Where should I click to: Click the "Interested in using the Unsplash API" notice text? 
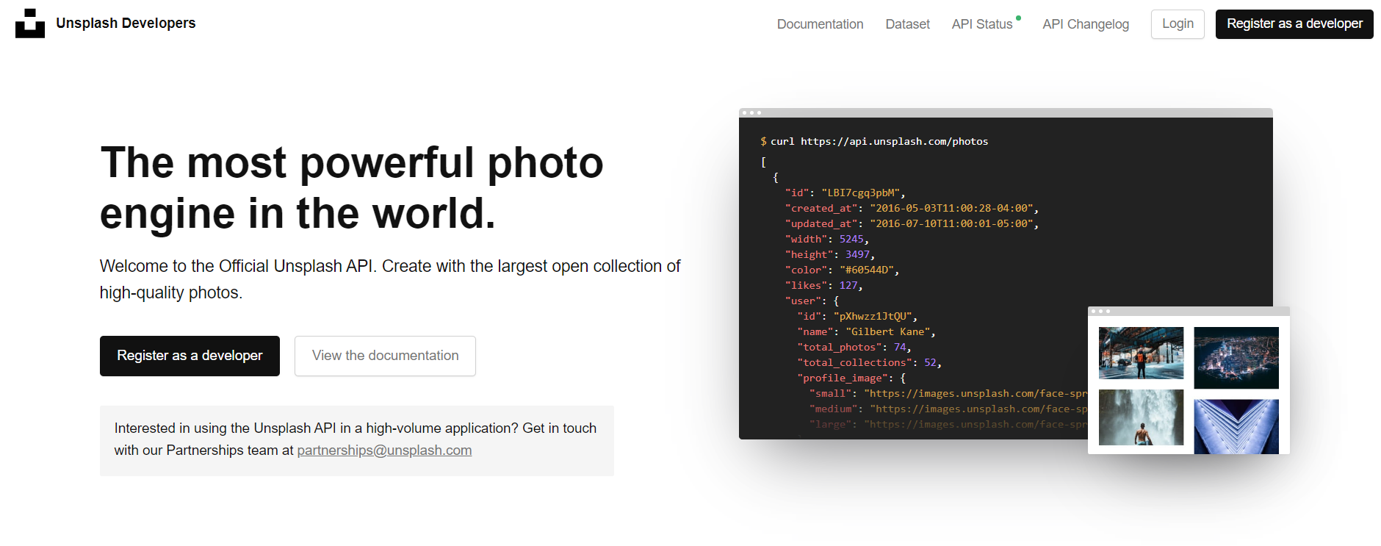pos(356,439)
